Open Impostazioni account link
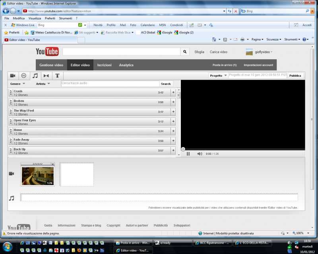Viewport: 318px width, 254px height. point(258,65)
